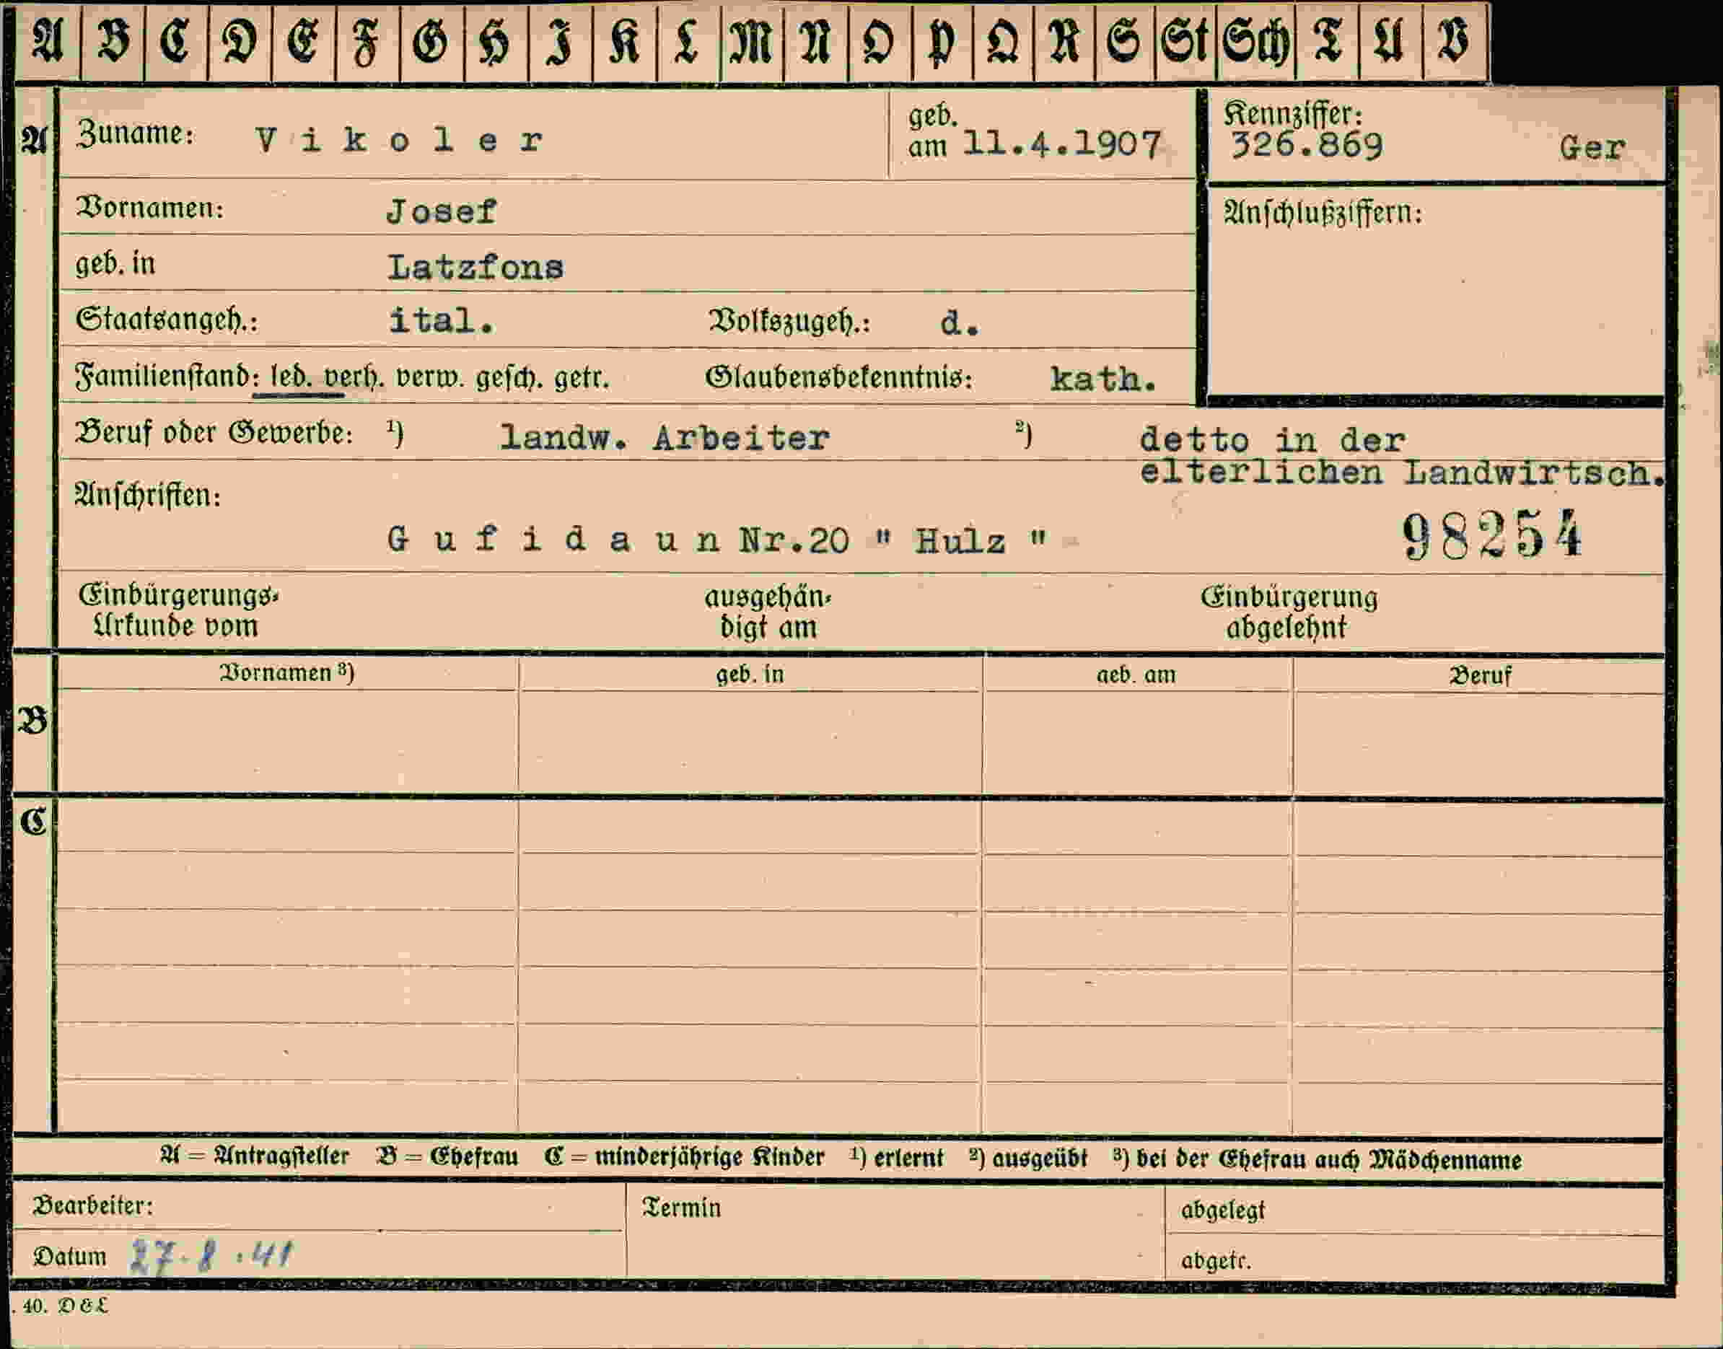Click the 'getr.' marital status option
This screenshot has width=1723, height=1349.
coord(582,378)
